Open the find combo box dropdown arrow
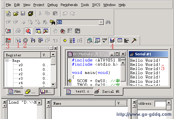 pos(101,22)
